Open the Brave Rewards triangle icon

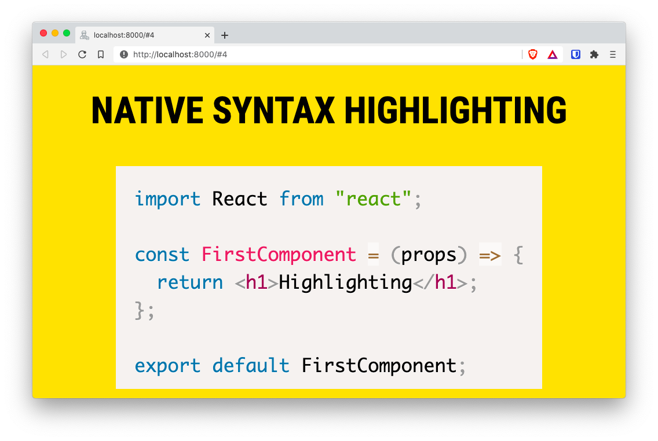pos(553,54)
